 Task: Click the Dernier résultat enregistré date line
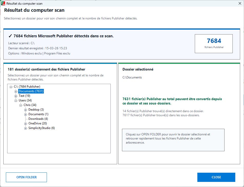[x=38, y=48]
